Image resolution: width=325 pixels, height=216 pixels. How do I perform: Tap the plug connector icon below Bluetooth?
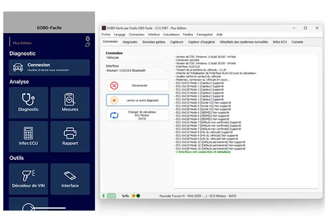click(x=87, y=45)
